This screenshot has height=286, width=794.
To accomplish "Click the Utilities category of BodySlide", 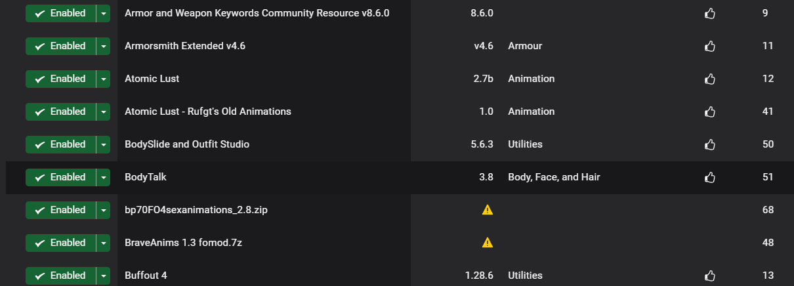I will pyautogui.click(x=525, y=144).
